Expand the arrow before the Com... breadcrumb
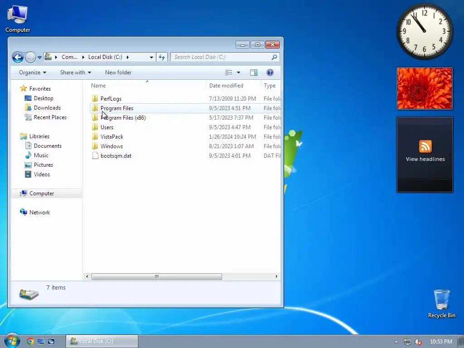Screen dimensions: 464x348 tap(56, 57)
